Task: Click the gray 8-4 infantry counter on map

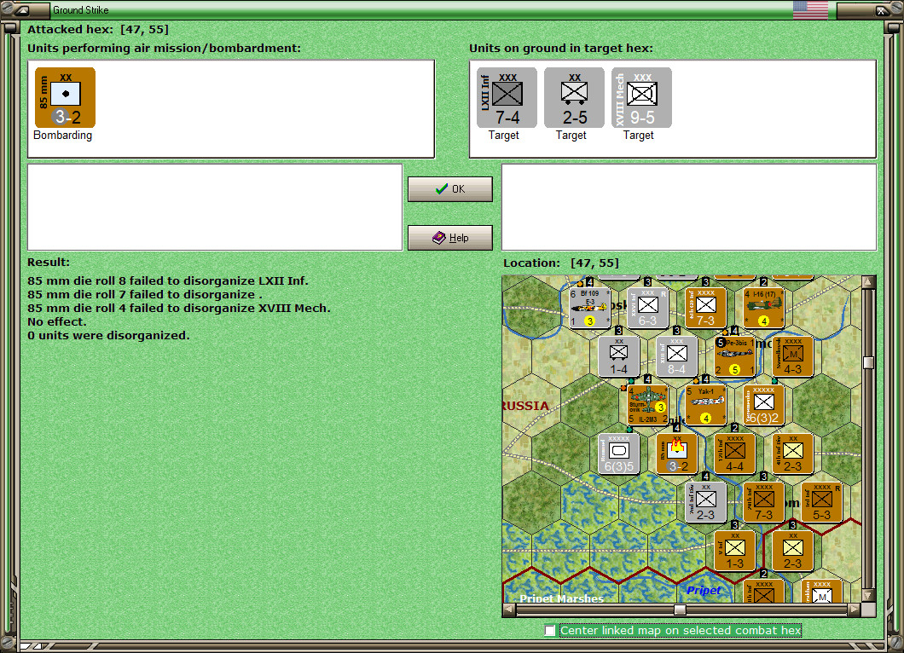Action: click(x=677, y=356)
